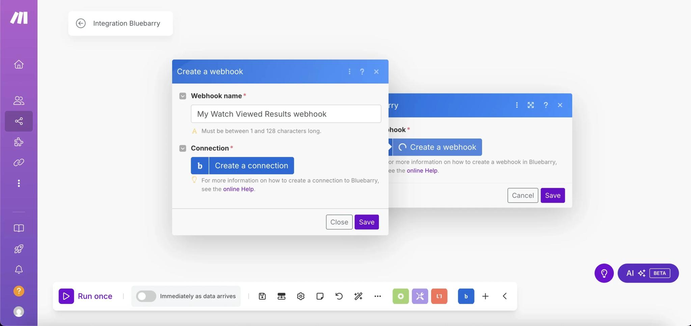Expand more toolbar options via the ellipsis
Screen dimensions: 691x326
point(377,296)
